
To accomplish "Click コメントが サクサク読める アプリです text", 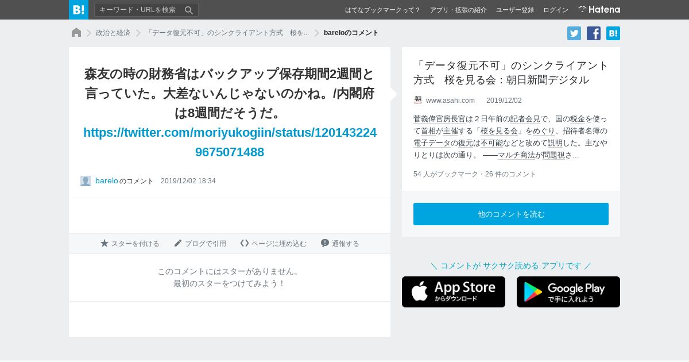I will point(511,265).
